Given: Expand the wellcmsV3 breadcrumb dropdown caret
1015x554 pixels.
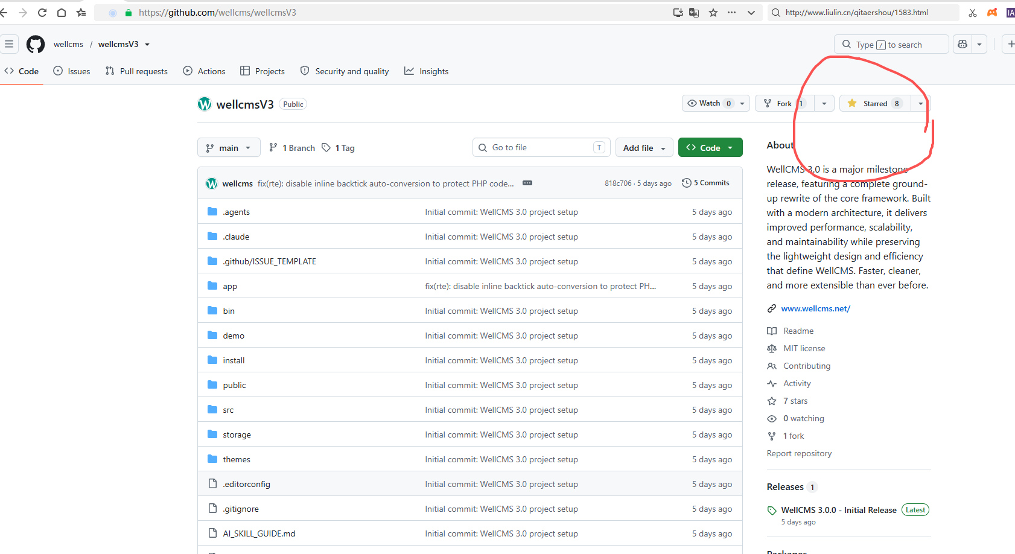Looking at the screenshot, I should pos(147,44).
